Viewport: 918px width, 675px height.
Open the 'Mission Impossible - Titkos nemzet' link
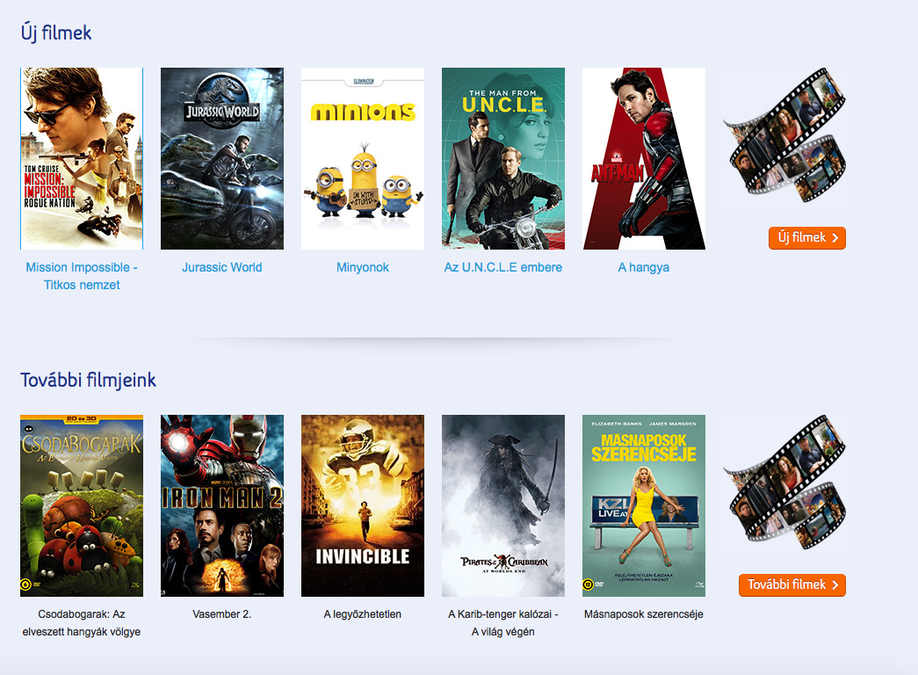pos(82,276)
